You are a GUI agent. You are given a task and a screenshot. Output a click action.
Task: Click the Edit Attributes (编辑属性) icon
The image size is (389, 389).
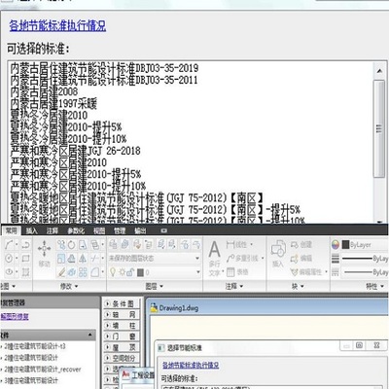coord(294,272)
